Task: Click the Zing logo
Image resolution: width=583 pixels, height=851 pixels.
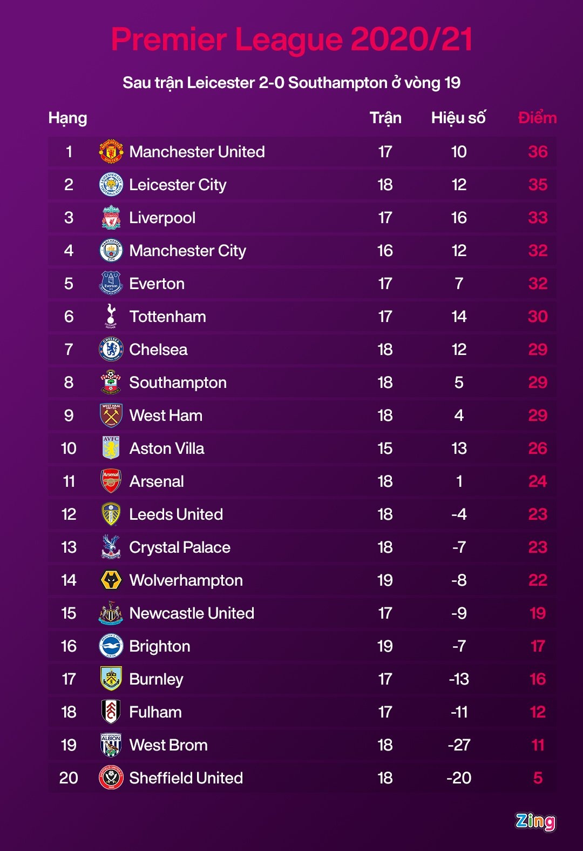Action: click(535, 821)
